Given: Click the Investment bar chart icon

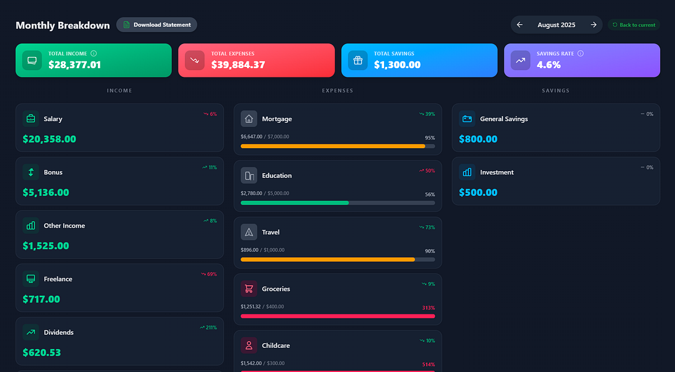Looking at the screenshot, I should (x=467, y=172).
